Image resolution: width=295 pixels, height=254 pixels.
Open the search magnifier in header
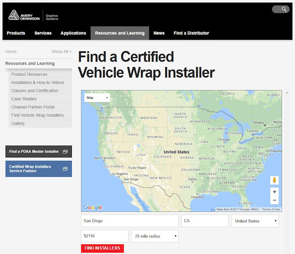pos(284,9)
